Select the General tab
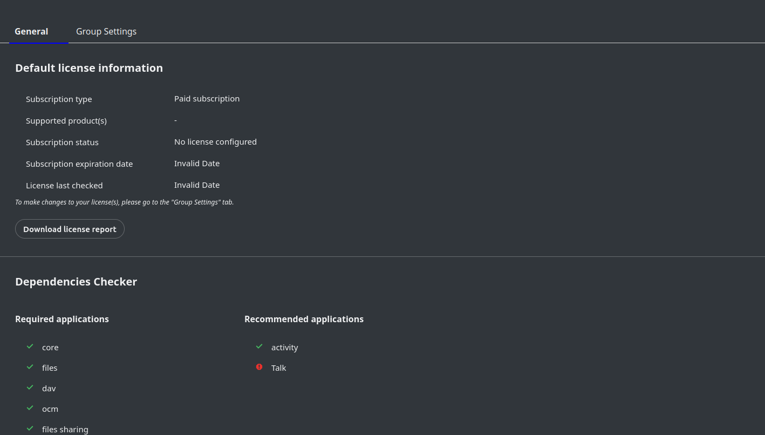The height and width of the screenshot is (435, 765). pyautogui.click(x=31, y=31)
